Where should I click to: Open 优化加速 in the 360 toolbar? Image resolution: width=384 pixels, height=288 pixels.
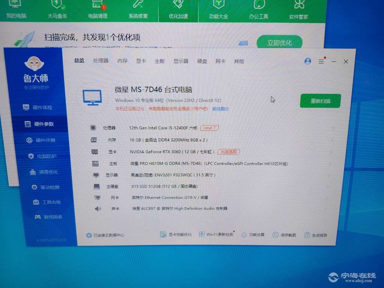178,10
